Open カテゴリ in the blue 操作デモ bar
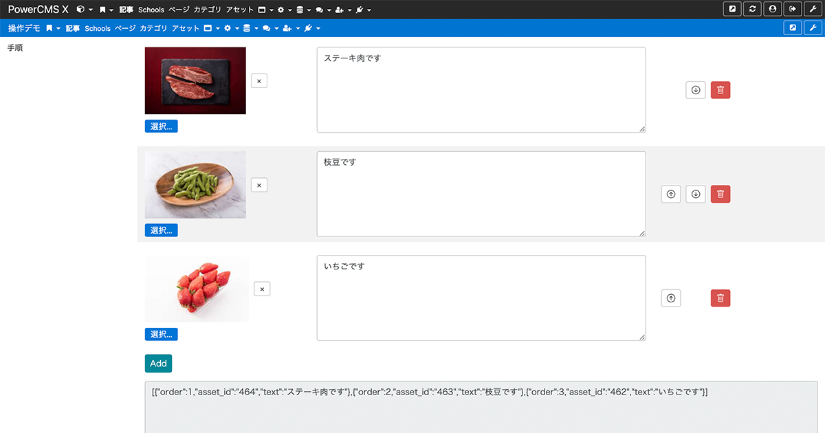Image resolution: width=825 pixels, height=433 pixels. (x=154, y=28)
